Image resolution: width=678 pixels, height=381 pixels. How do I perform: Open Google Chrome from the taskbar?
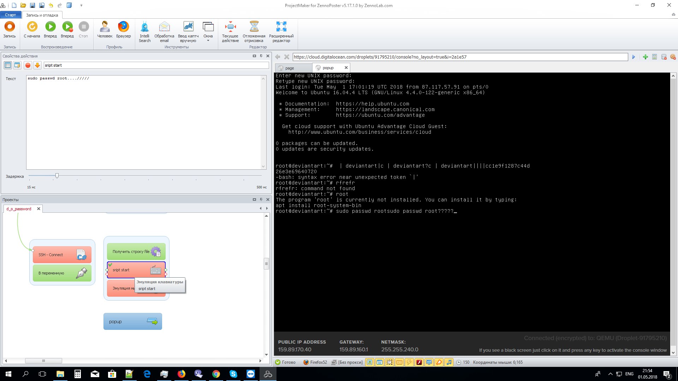(x=216, y=374)
